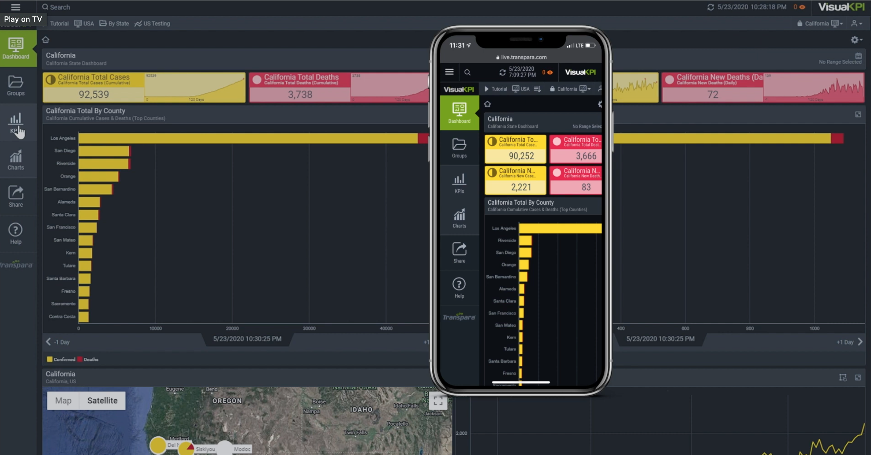The image size is (871, 455).
Task: Open the US Testing trend shortcut
Action: tap(152, 24)
